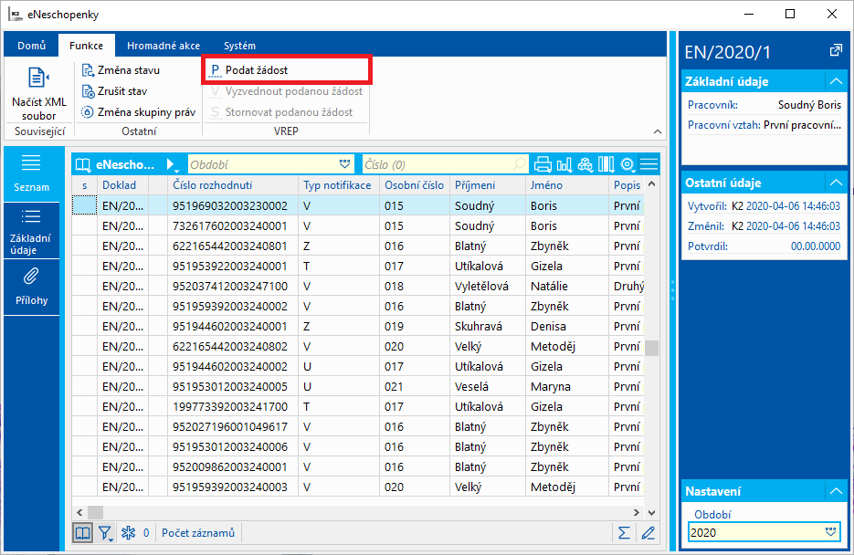Click the Číslo search input field

[x=437, y=164]
